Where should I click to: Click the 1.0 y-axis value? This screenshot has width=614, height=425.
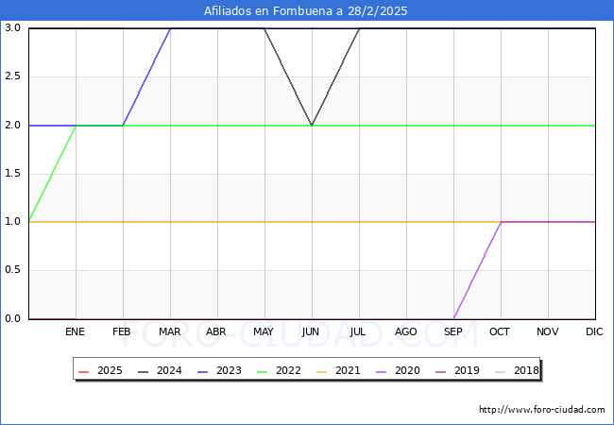click(x=12, y=222)
